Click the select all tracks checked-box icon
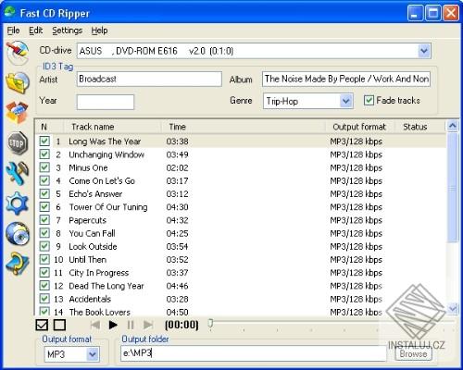 coord(42,325)
